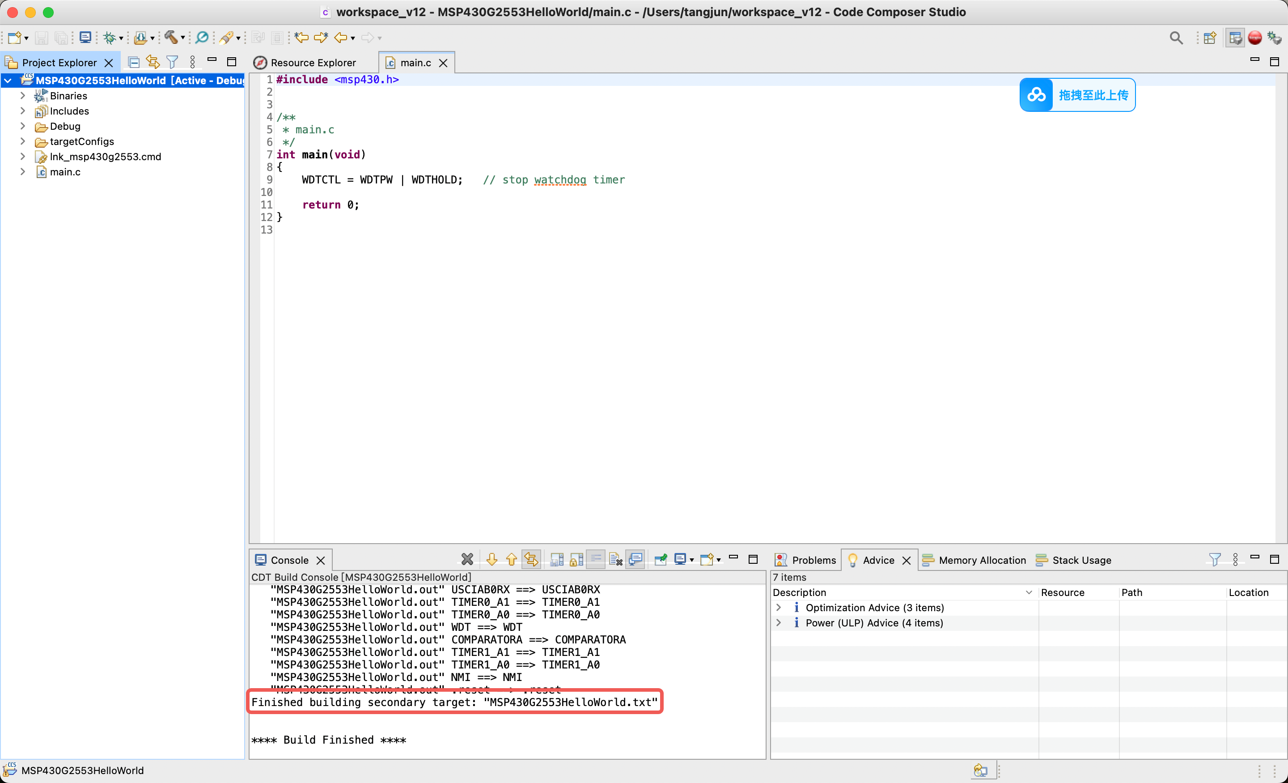Switch to CCS Debug perspective button
The height and width of the screenshot is (783, 1288).
tap(1275, 38)
